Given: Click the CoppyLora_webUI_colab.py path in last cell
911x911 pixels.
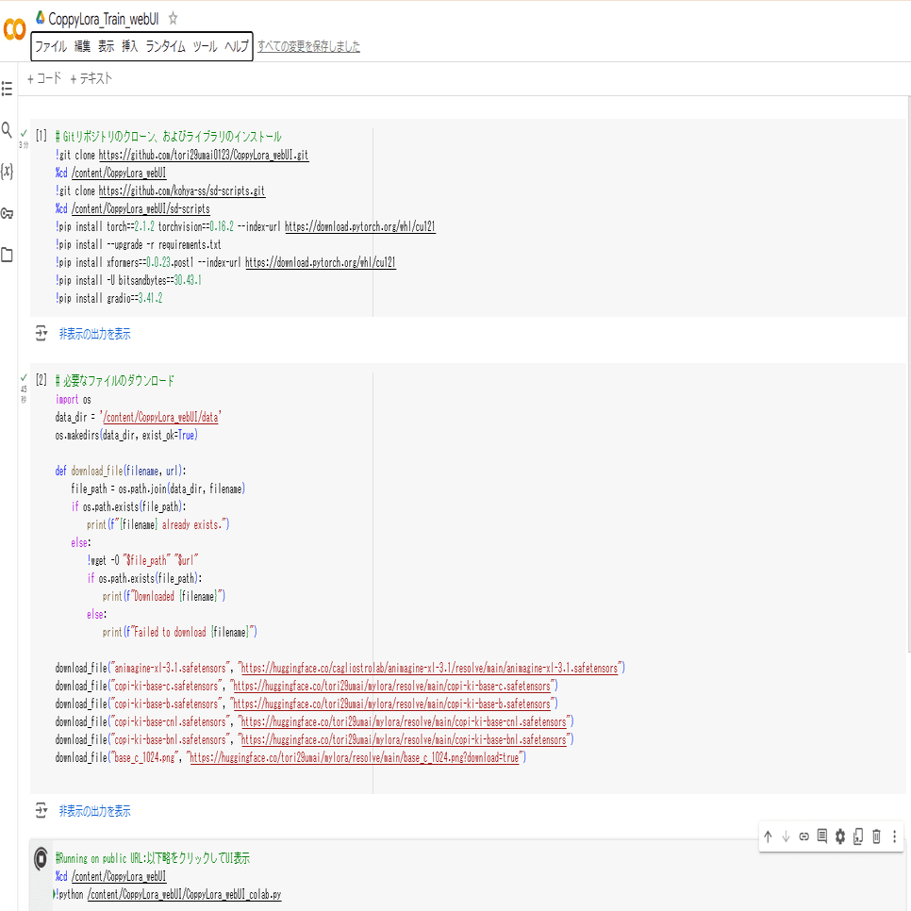Looking at the screenshot, I should tap(184, 895).
